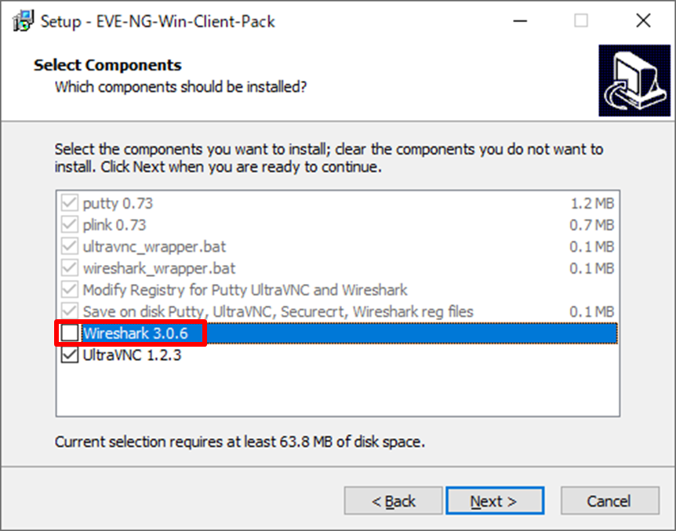Click the ultravnc_wrapper.bat checkbox
Screen dimensions: 676x531
click(x=71, y=247)
